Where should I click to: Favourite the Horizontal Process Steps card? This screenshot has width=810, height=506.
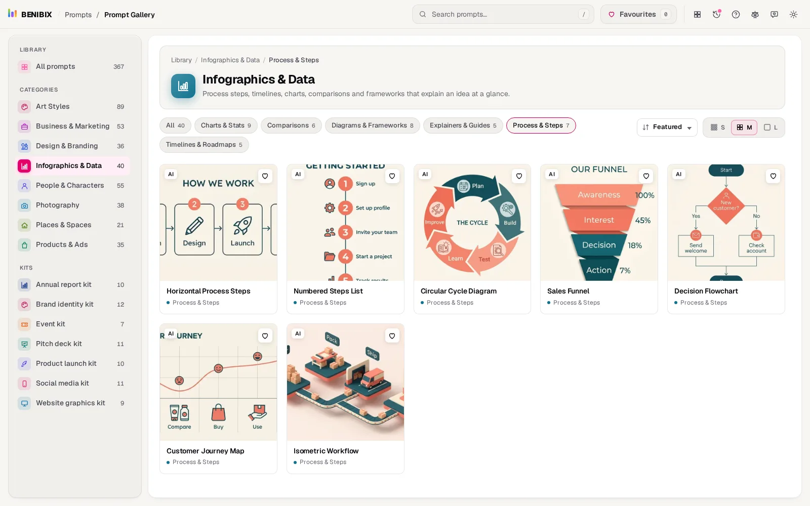coord(265,176)
